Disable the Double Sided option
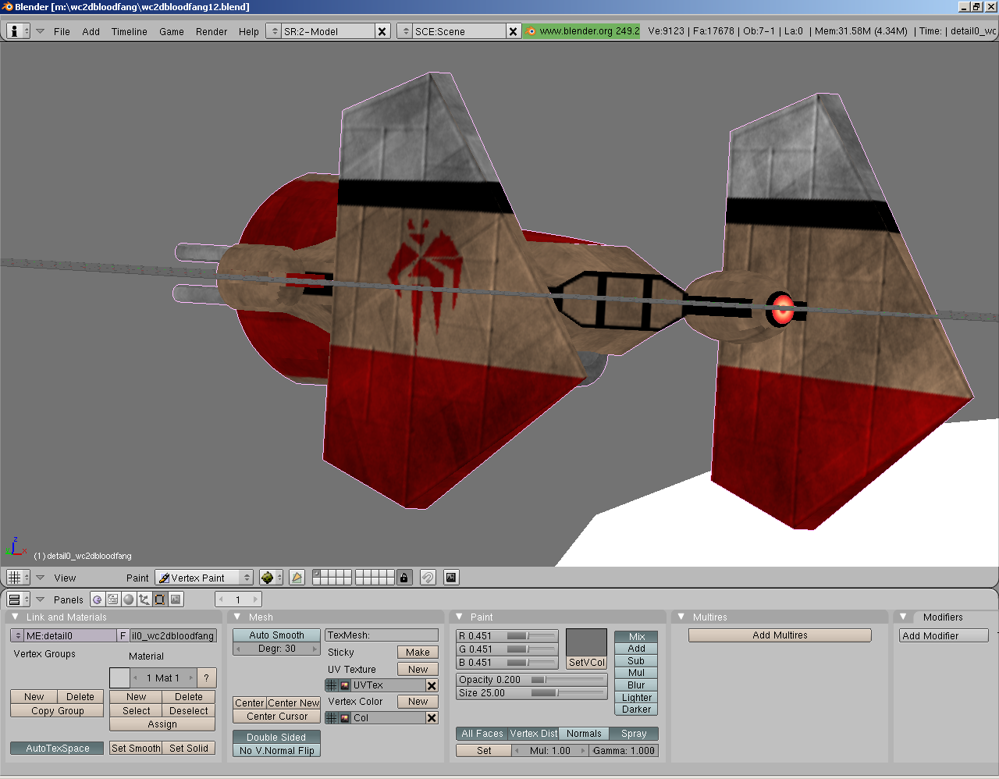Viewport: 999px width, 779px height. point(276,738)
